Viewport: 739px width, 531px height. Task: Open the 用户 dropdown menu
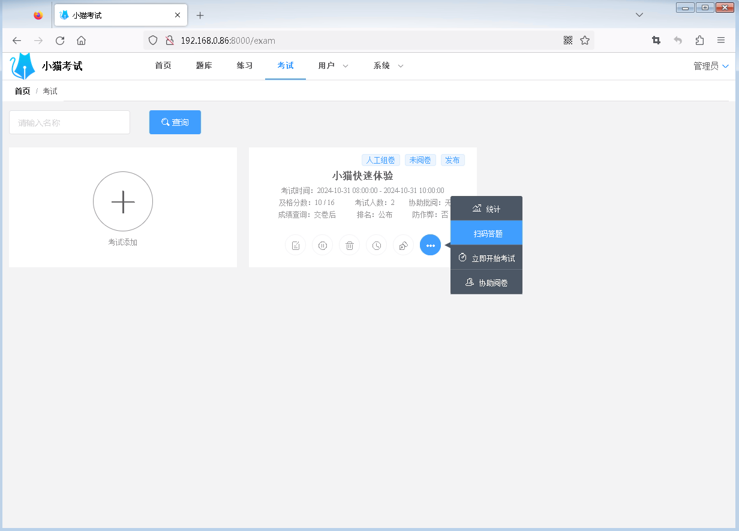(332, 66)
